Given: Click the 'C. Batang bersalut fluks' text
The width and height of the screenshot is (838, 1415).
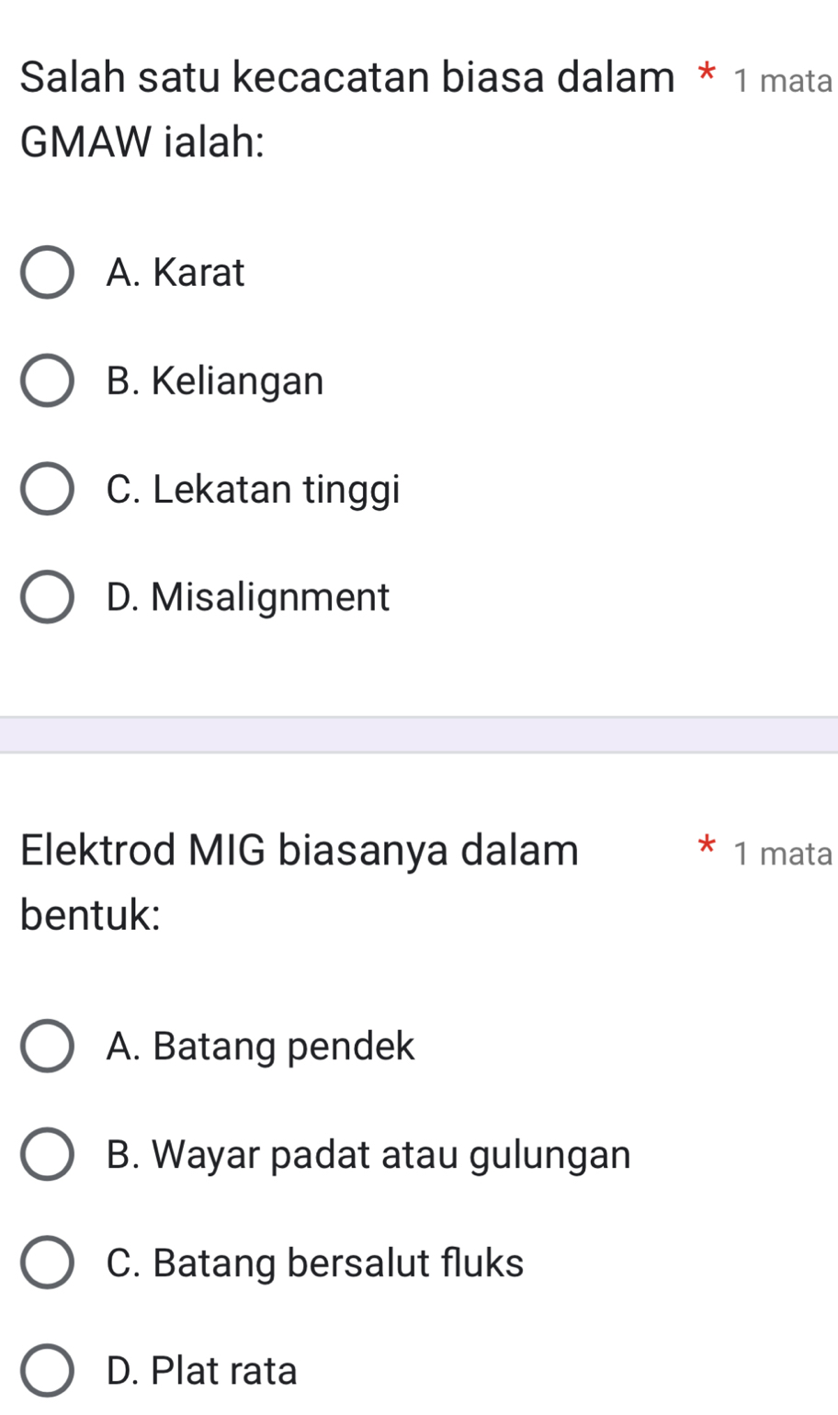Looking at the screenshot, I should click(315, 1263).
